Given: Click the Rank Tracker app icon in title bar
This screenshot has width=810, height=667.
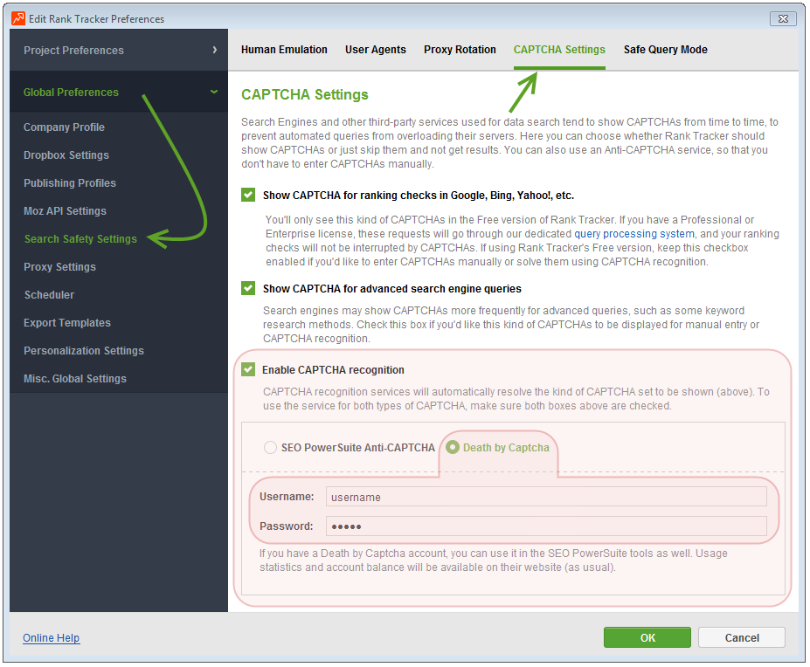Looking at the screenshot, I should point(18,18).
